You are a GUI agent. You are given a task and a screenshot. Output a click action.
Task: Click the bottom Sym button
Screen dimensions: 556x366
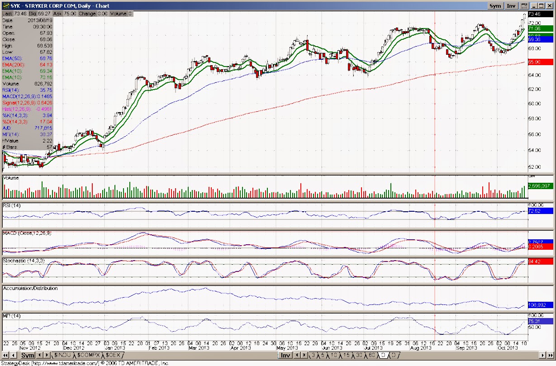[x=28, y=355]
